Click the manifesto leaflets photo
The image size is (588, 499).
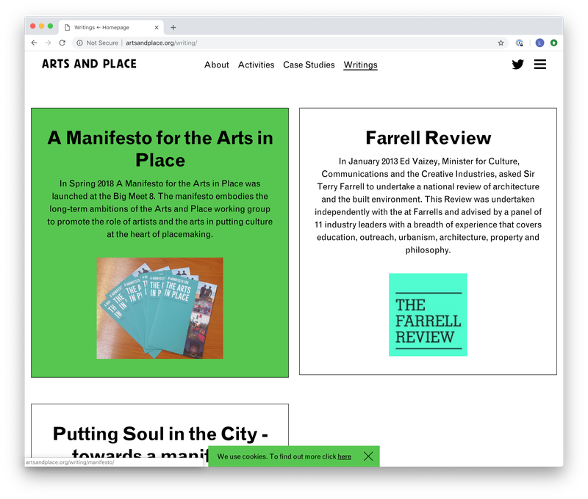[159, 308]
